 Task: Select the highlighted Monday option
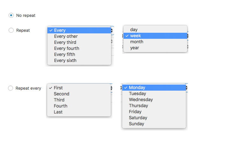(x=137, y=87)
